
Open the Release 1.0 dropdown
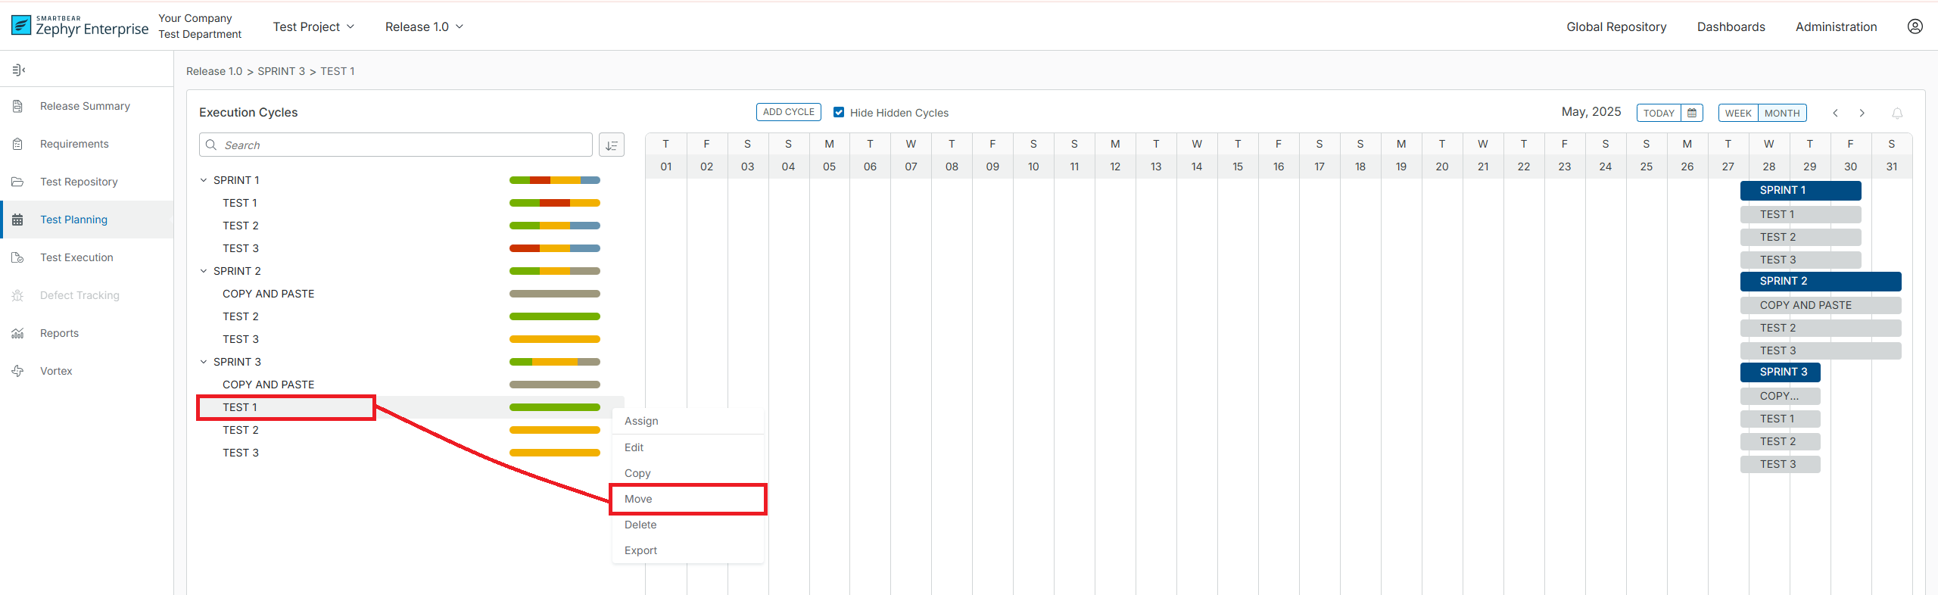(424, 26)
